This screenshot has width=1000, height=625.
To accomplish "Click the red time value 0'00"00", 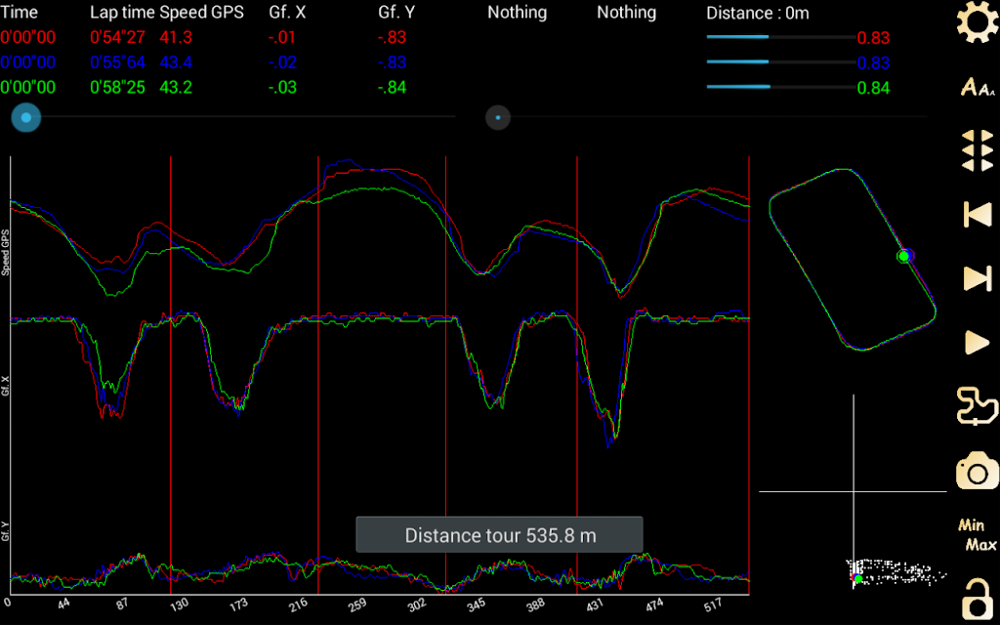I will click(x=28, y=38).
